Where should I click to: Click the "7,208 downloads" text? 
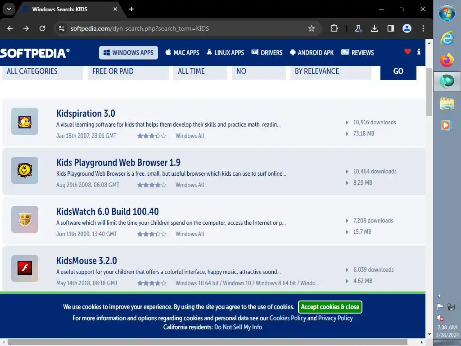pos(373,221)
